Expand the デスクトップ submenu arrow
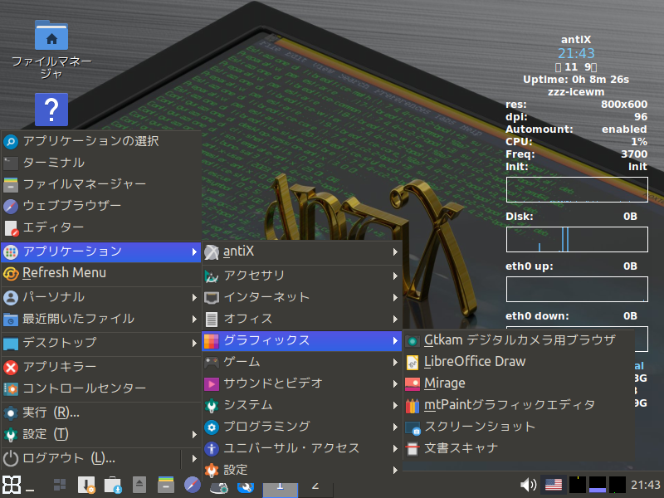The image size is (664, 498). [x=194, y=343]
